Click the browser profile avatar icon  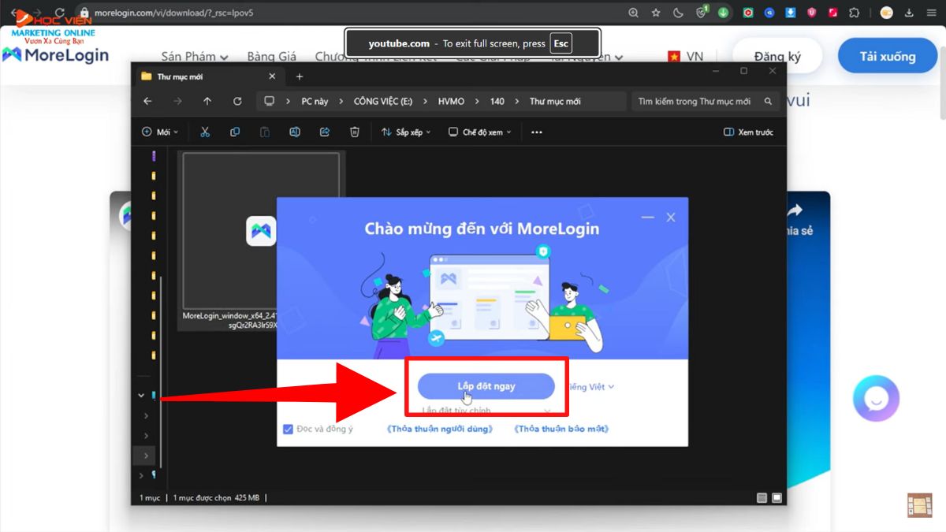click(887, 13)
